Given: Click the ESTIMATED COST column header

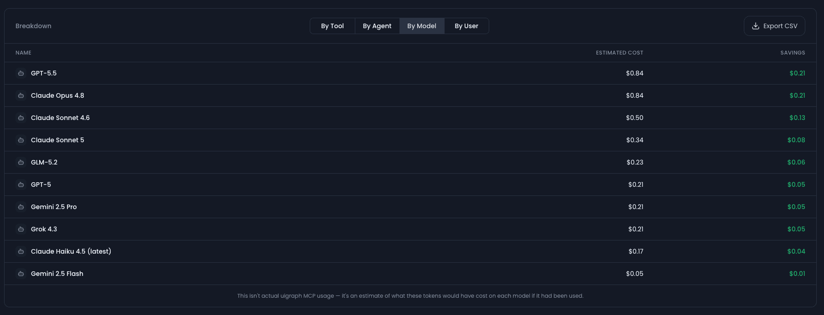Looking at the screenshot, I should coord(619,53).
